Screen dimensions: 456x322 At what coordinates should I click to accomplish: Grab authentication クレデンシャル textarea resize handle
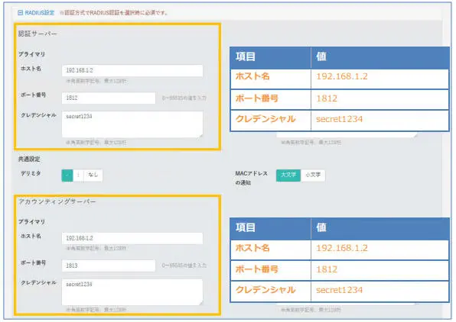coord(200,136)
